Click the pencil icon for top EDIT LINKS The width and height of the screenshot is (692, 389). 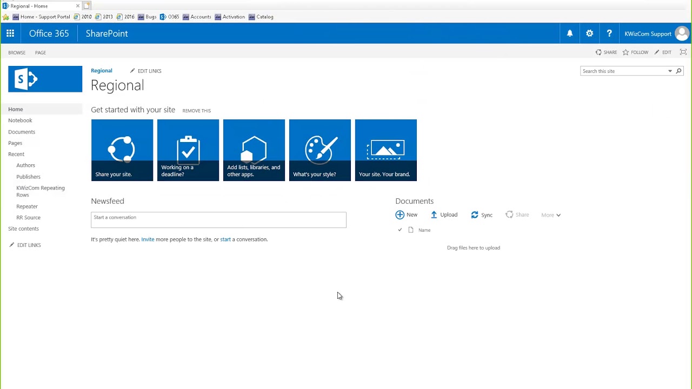pos(132,71)
